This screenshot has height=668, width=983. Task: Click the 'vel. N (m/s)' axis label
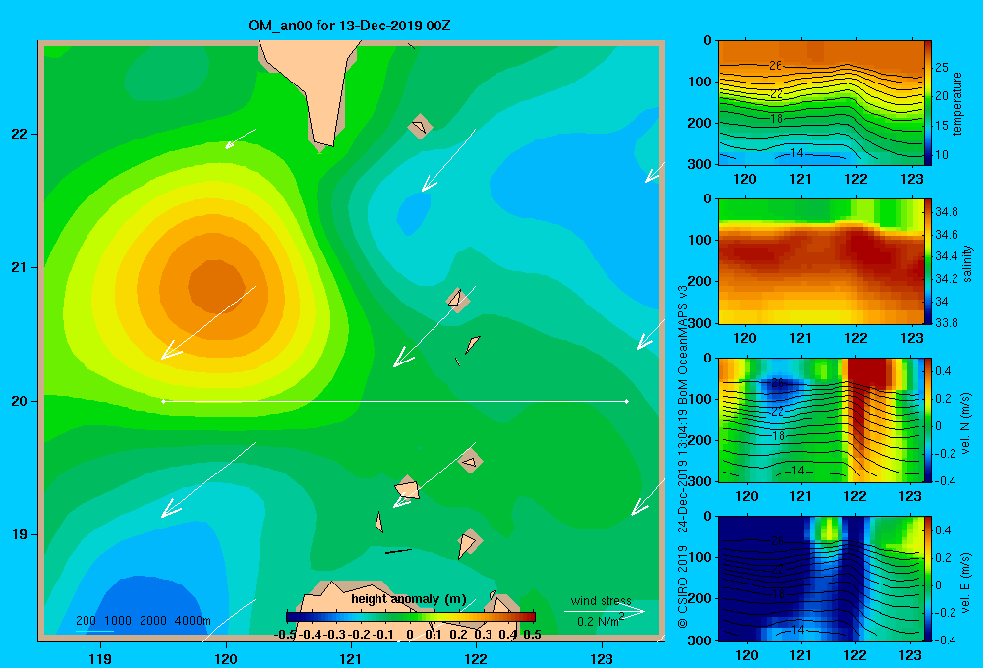click(x=966, y=422)
